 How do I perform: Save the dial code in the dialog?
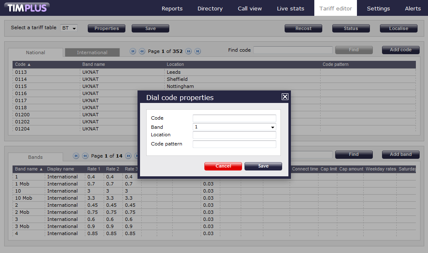tap(263, 166)
